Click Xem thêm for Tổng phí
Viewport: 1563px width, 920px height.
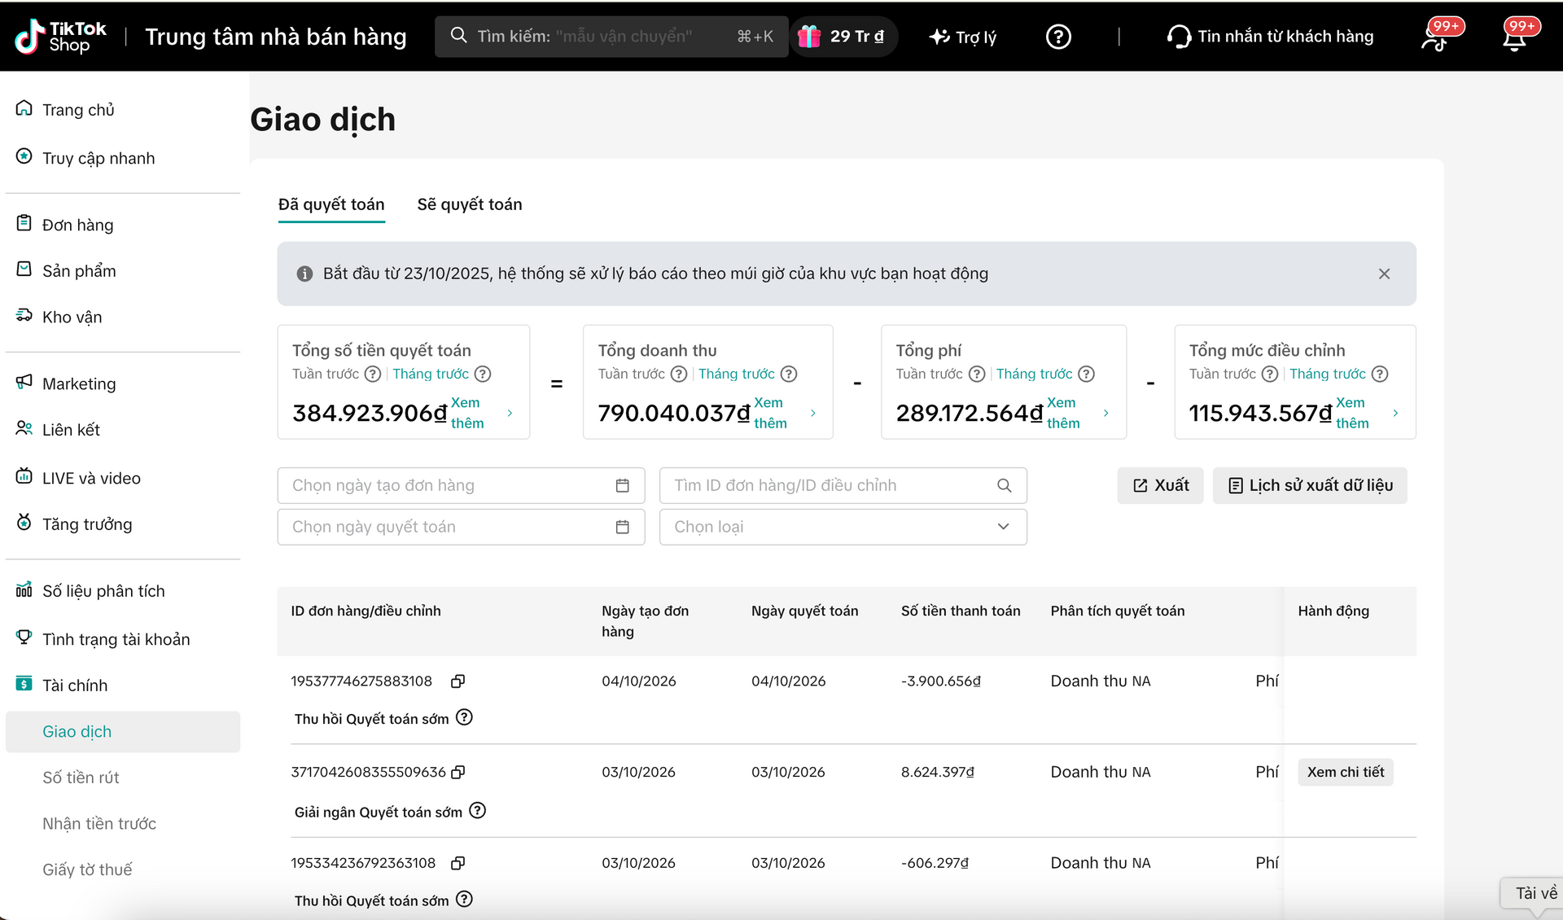[1063, 413]
